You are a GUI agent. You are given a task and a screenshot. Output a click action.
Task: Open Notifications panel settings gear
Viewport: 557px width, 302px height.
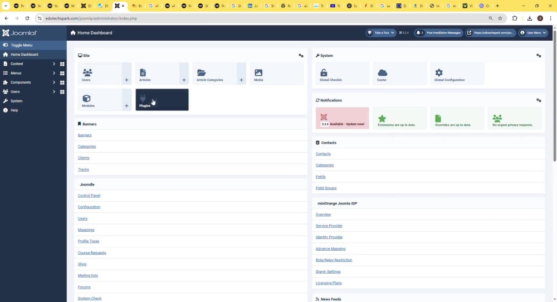point(539,100)
